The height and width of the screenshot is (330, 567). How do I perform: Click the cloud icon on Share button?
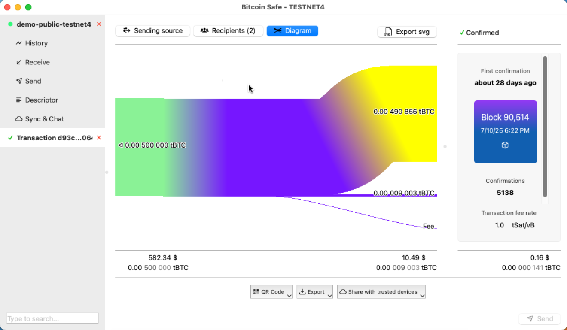pyautogui.click(x=343, y=292)
